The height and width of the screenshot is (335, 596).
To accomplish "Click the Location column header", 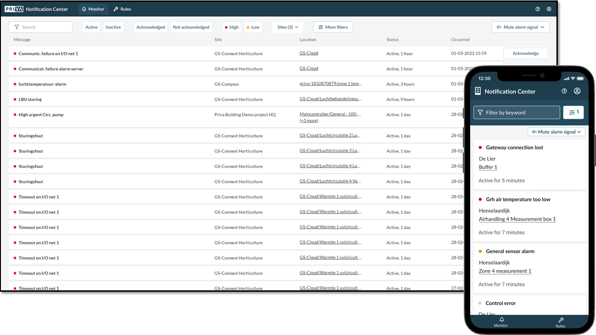I will [308, 40].
